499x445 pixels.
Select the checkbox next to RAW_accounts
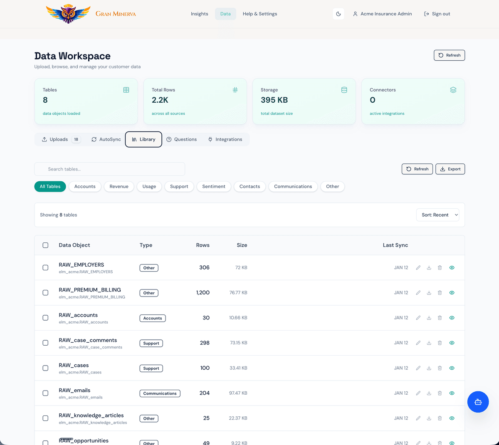click(45, 317)
